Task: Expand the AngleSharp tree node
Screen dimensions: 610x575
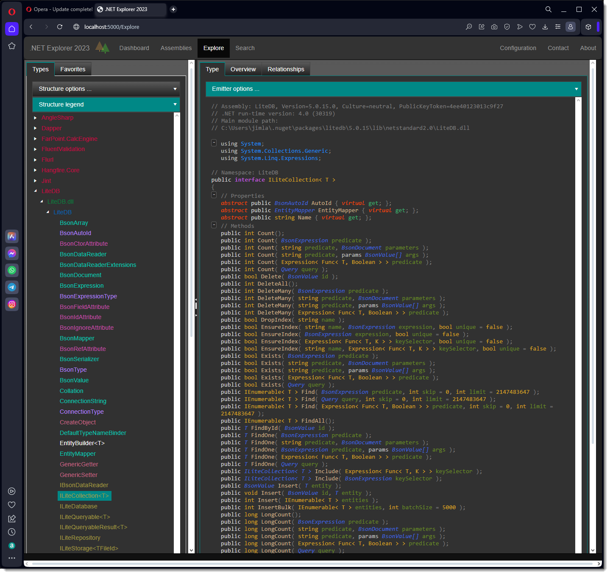Action: click(x=35, y=118)
